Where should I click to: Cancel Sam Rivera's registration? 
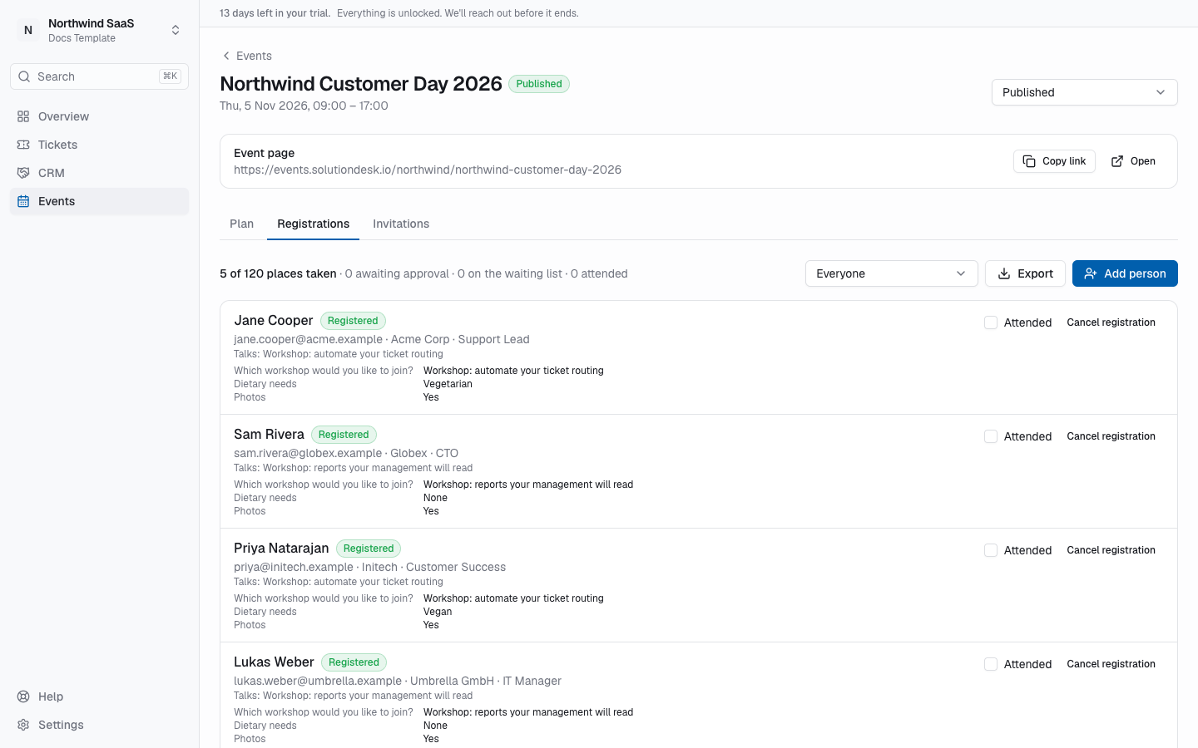click(1111, 436)
